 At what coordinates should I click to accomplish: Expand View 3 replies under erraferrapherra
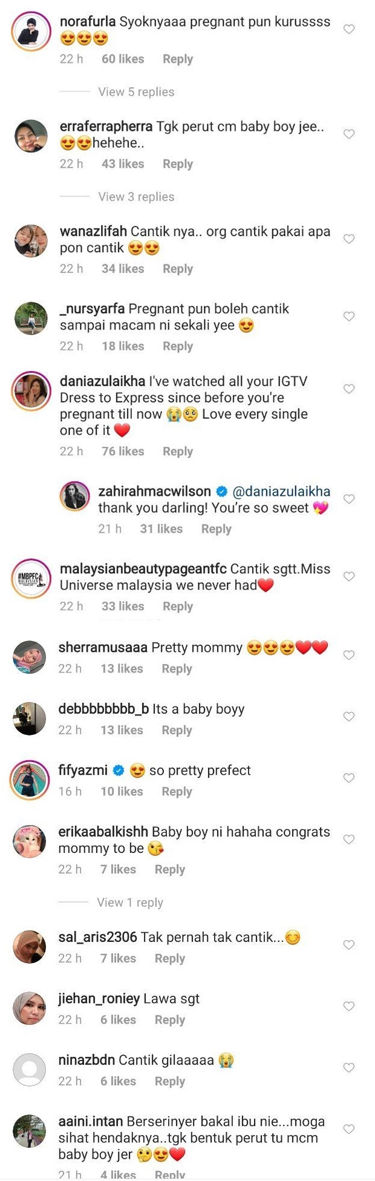pyautogui.click(x=136, y=197)
